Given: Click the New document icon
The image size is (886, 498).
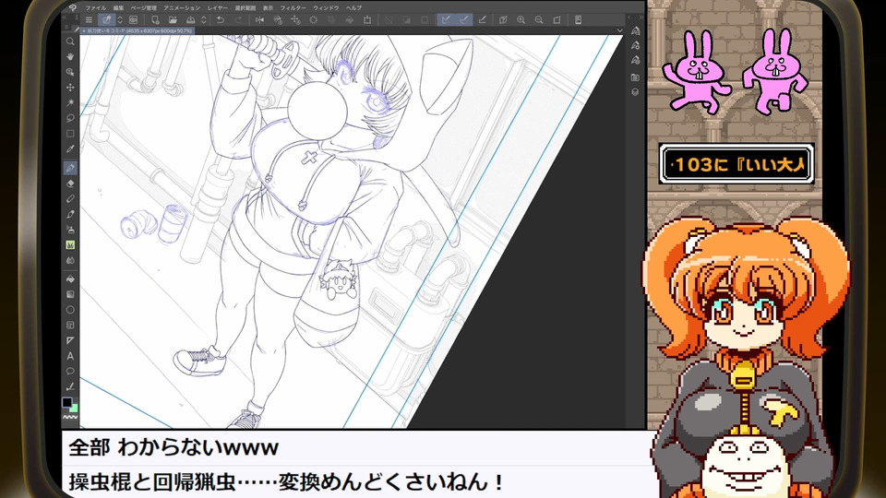Looking at the screenshot, I should (x=155, y=19).
